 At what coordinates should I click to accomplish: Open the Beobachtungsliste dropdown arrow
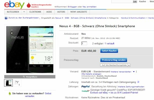(x=129, y=65)
